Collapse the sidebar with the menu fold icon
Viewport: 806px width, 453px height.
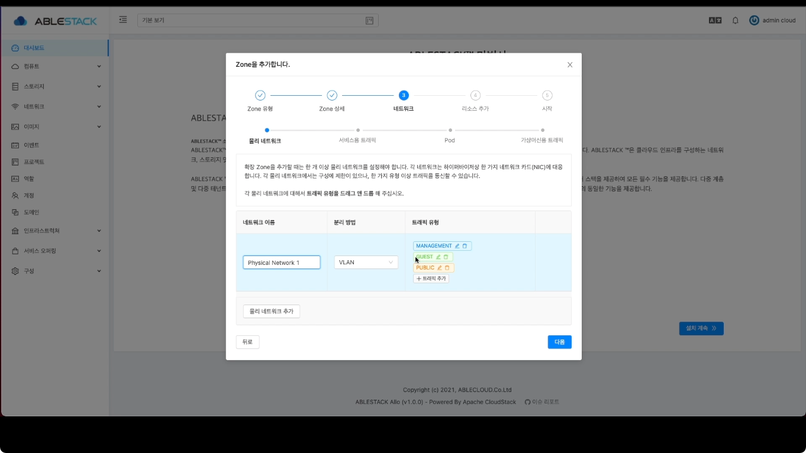[x=123, y=20]
